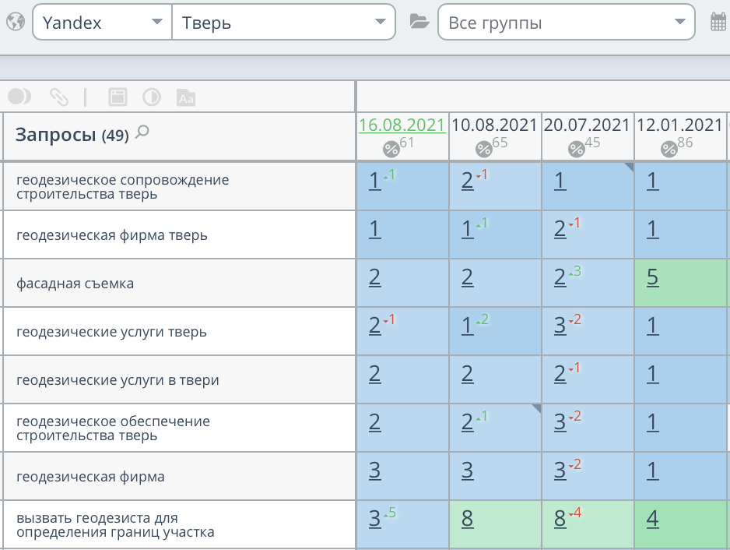Open the calendar icon at top right
The width and height of the screenshot is (730, 550).
point(718,23)
